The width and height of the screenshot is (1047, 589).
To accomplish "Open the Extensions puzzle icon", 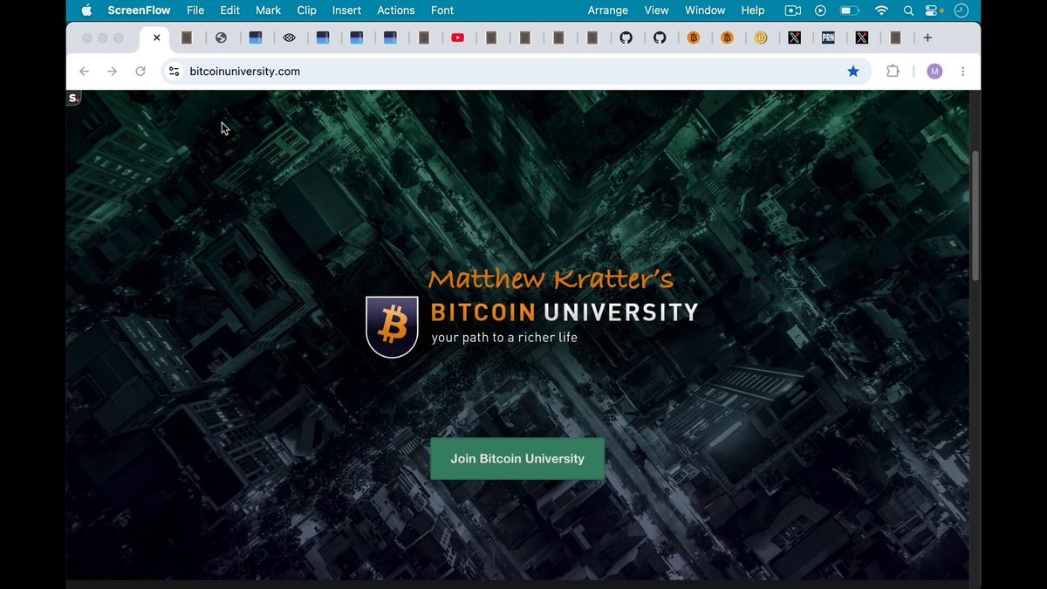I will click(893, 72).
